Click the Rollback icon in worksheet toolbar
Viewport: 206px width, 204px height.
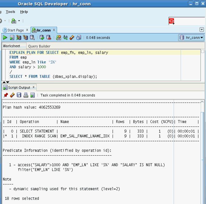(49, 38)
